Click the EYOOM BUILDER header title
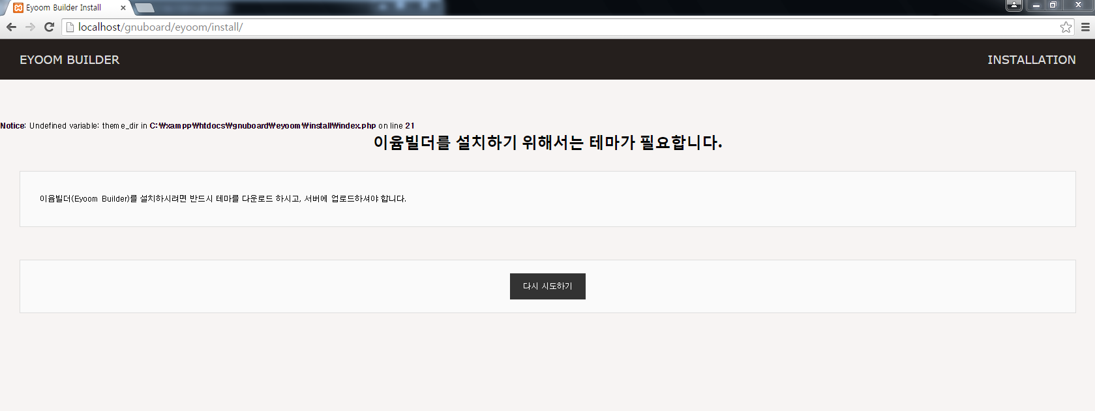Image resolution: width=1095 pixels, height=411 pixels. click(x=70, y=59)
